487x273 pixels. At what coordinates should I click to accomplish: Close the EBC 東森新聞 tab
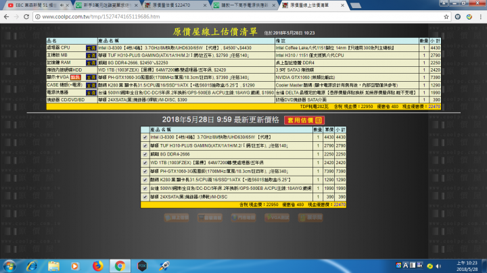(68, 5)
